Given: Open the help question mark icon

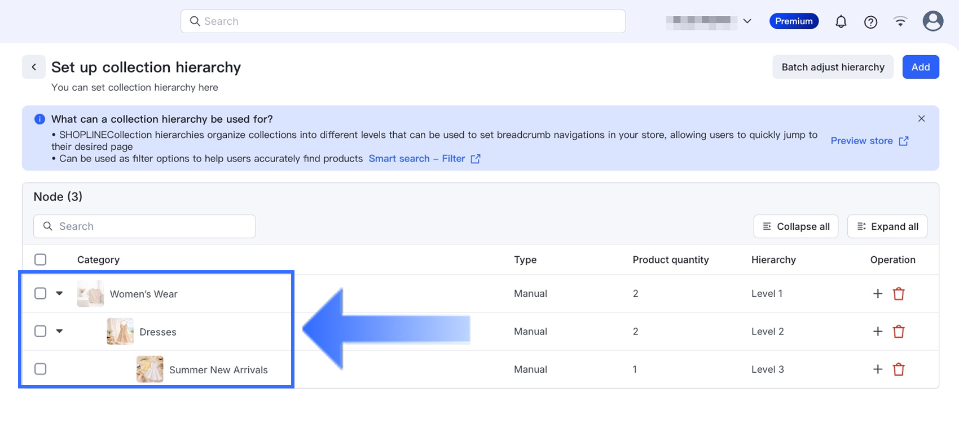Looking at the screenshot, I should tap(870, 21).
